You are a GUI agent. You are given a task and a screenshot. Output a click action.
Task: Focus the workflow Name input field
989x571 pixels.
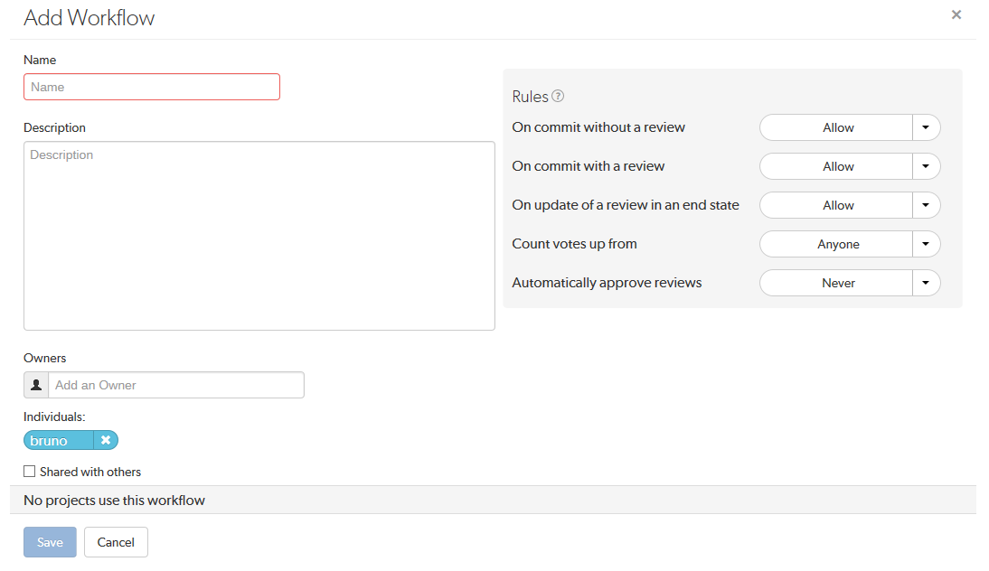click(152, 87)
